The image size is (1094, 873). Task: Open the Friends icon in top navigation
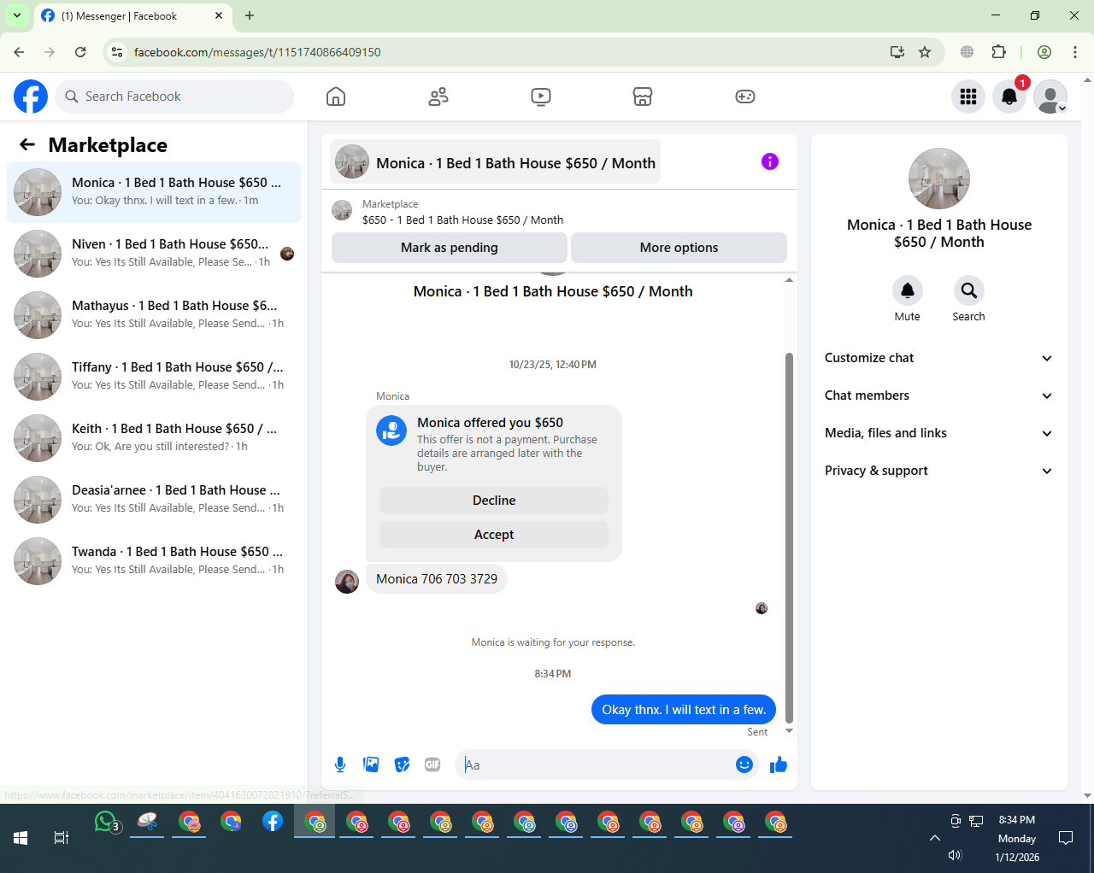(x=438, y=97)
